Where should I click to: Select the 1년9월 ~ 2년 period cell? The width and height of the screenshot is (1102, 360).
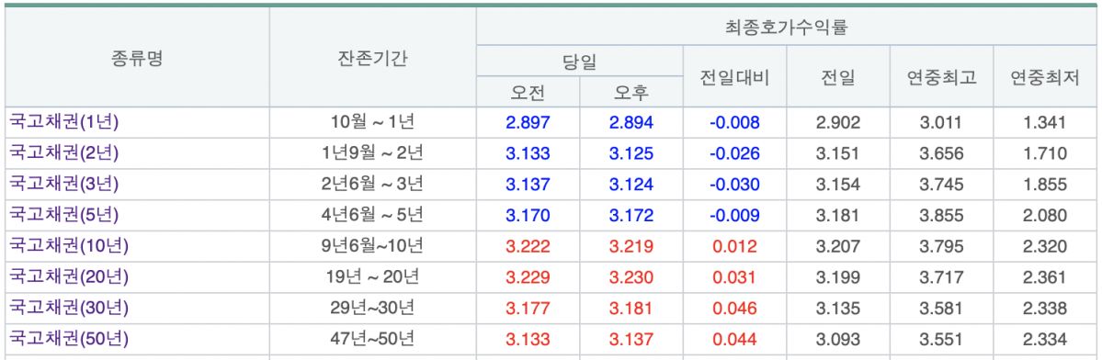(x=372, y=153)
